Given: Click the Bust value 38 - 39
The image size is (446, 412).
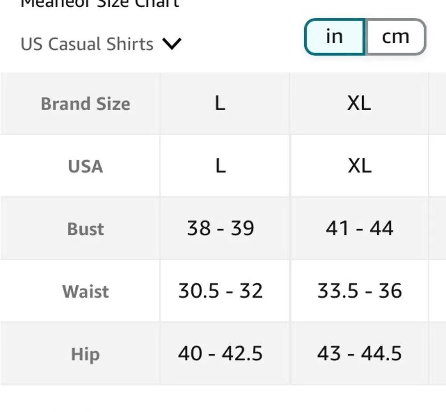Looking at the screenshot, I should pos(220,229).
